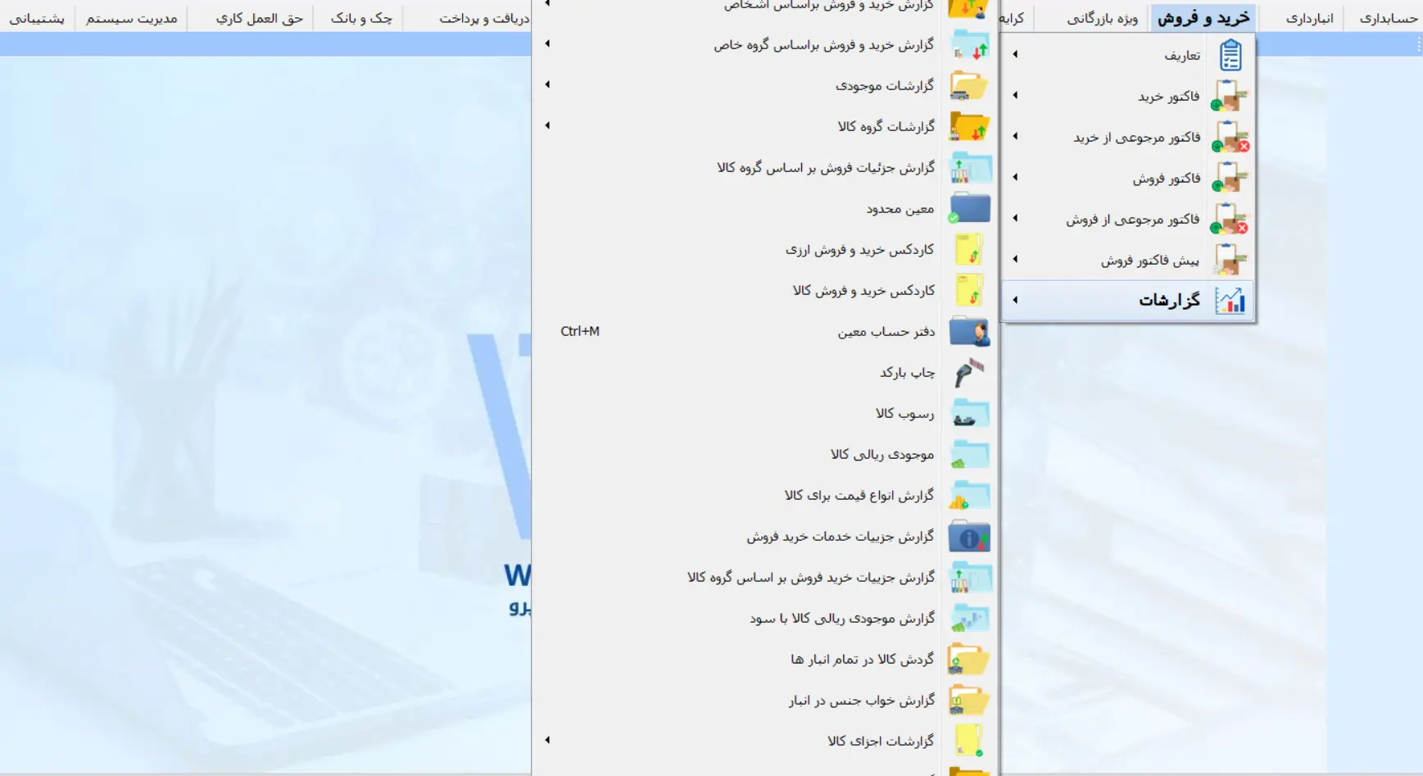Open the دریافت و پرداخت menu
This screenshot has height=776, width=1423.
[x=483, y=18]
